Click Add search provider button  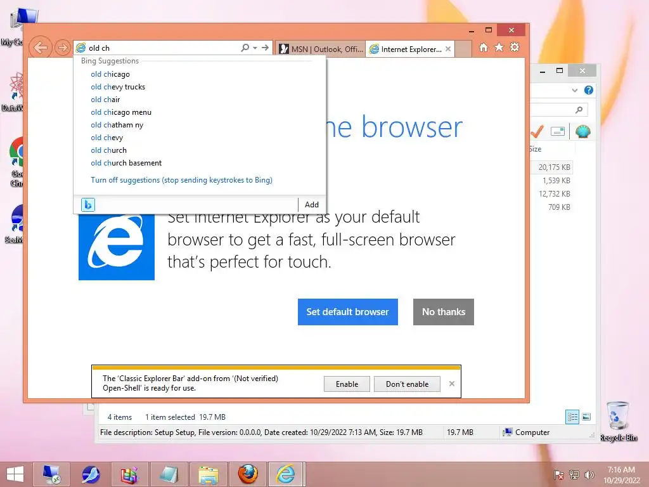312,205
